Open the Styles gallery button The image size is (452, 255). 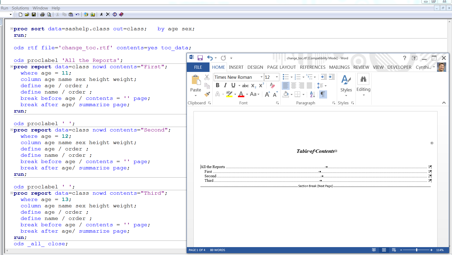346,84
